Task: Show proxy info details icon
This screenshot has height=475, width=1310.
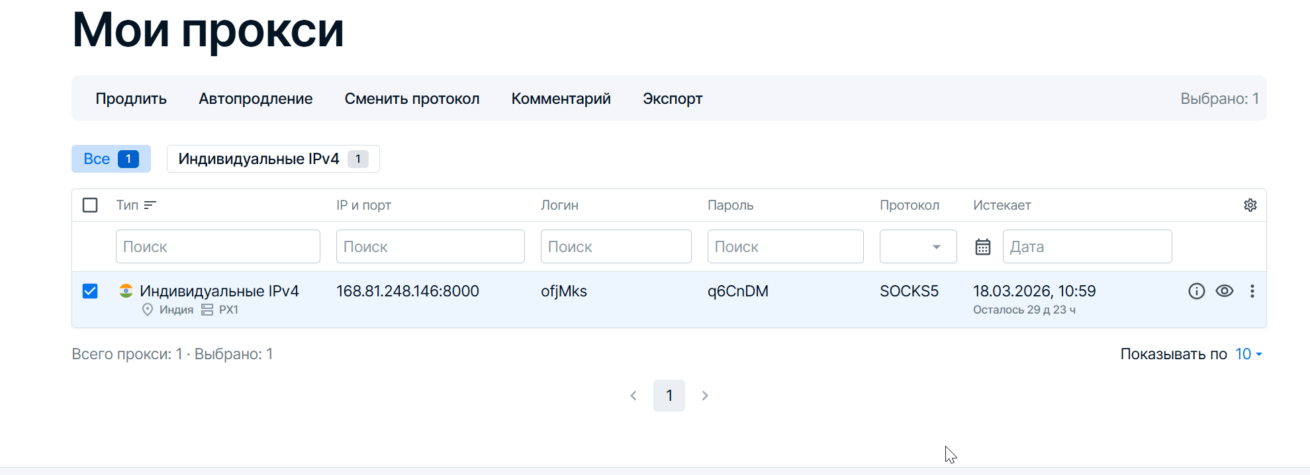Action: (1196, 291)
